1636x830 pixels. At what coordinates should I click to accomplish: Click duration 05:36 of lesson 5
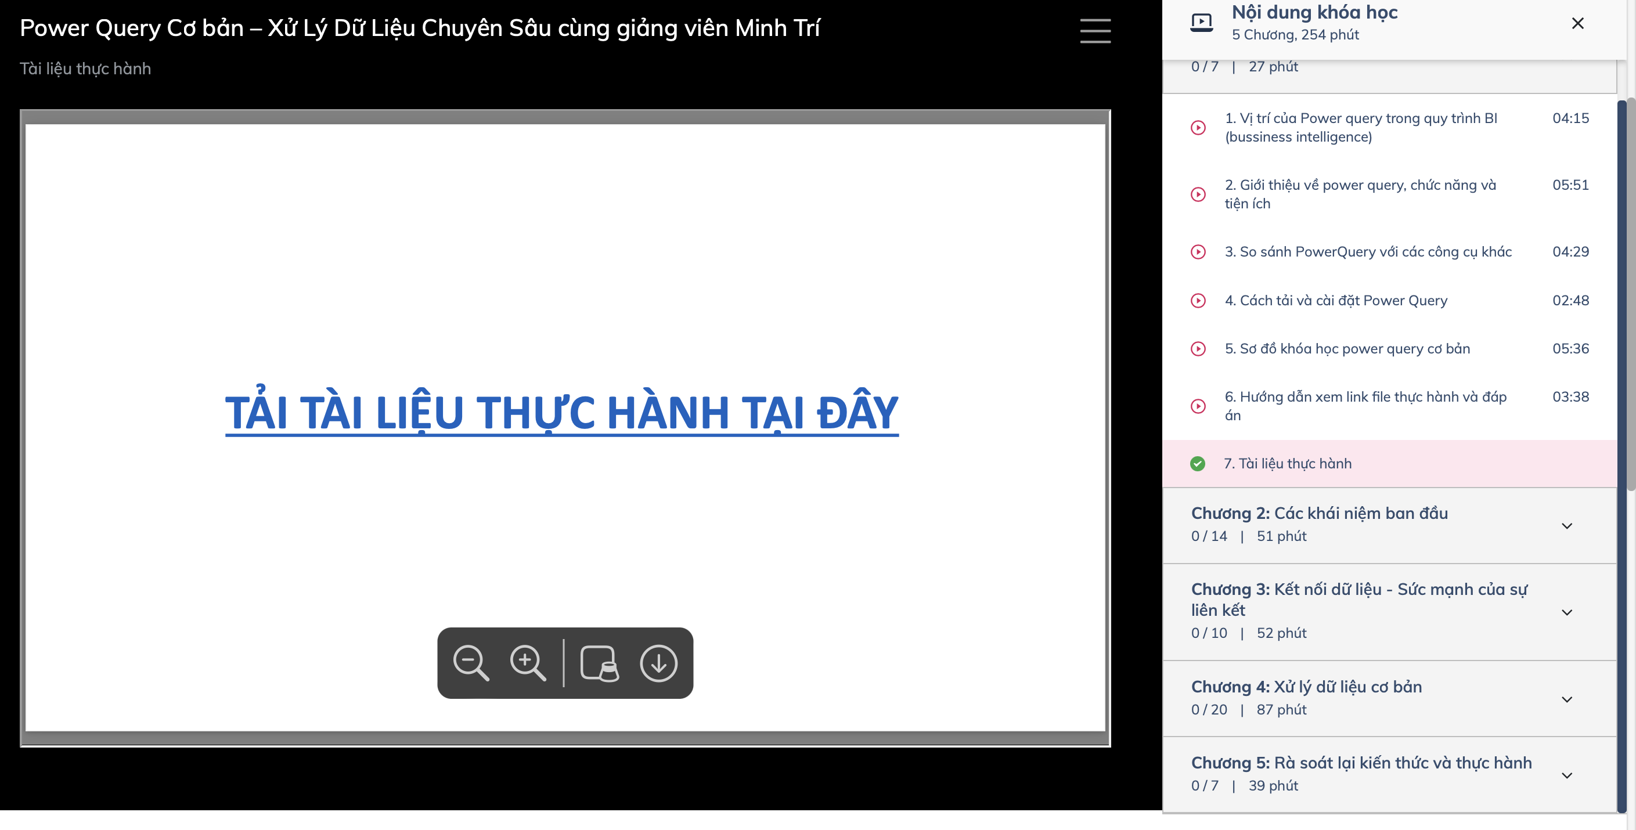(x=1570, y=349)
